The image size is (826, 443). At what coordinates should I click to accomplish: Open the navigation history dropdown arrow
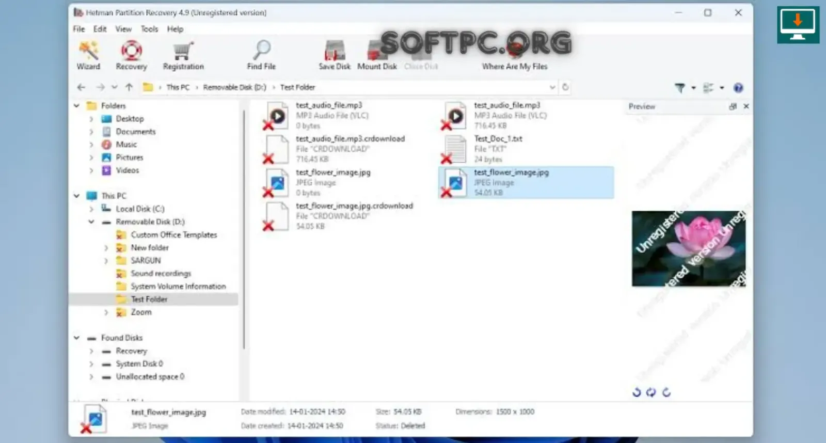coord(115,87)
